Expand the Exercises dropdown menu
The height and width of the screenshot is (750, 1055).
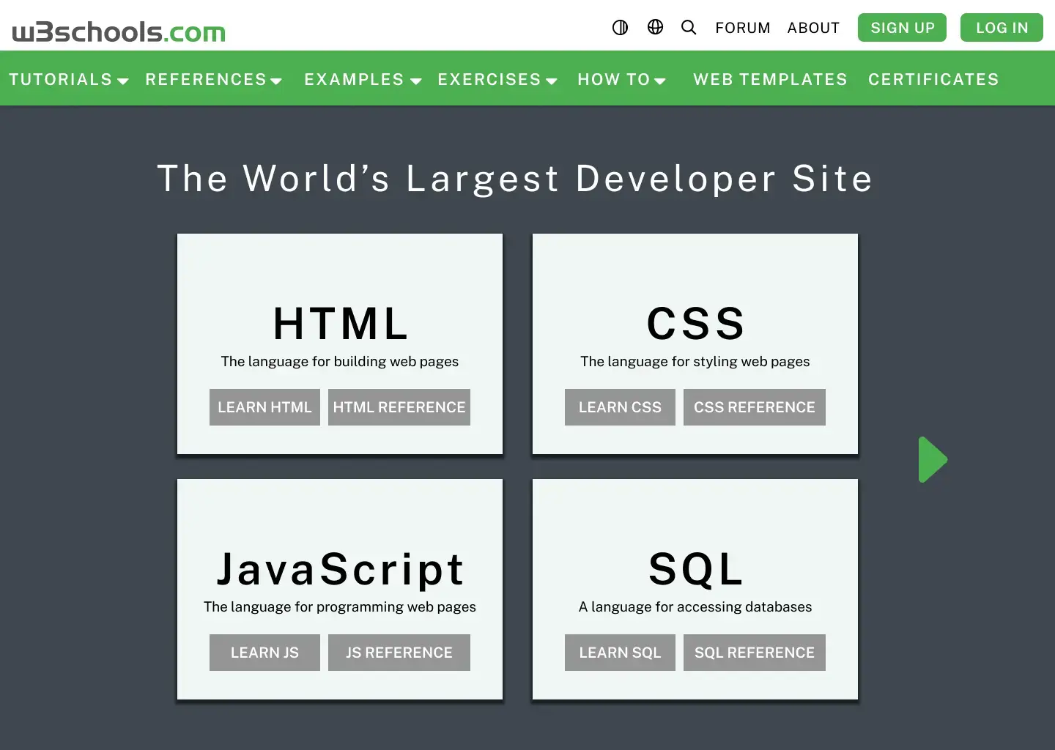497,79
